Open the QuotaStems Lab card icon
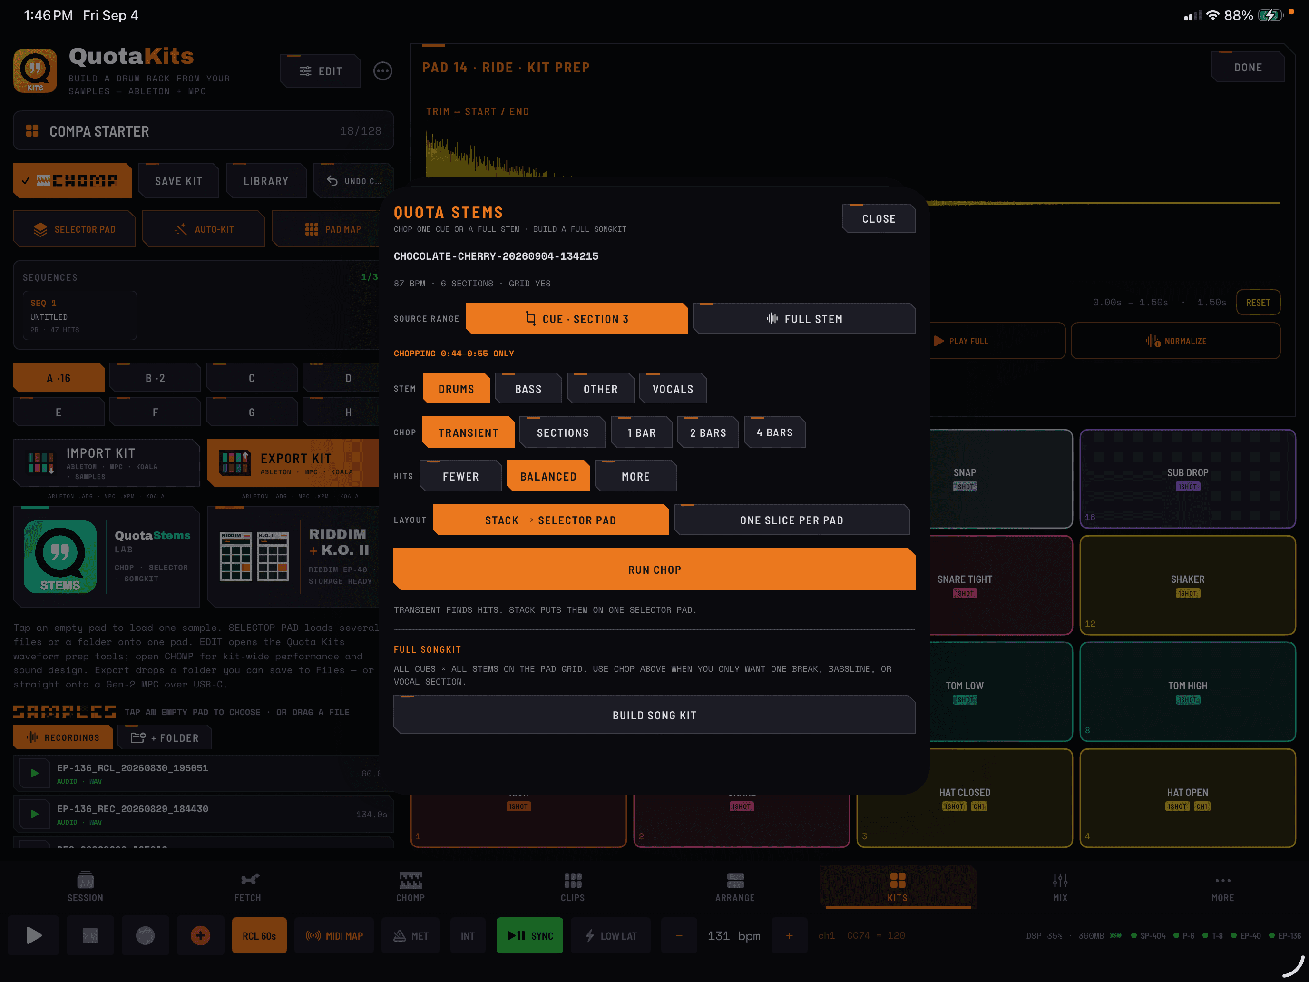 [x=60, y=556]
